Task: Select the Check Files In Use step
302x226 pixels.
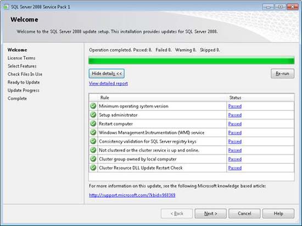Action: 25,74
